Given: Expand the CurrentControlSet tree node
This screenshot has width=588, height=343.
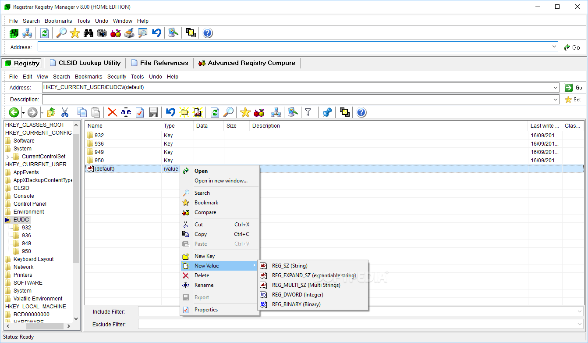Looking at the screenshot, I should pos(8,157).
